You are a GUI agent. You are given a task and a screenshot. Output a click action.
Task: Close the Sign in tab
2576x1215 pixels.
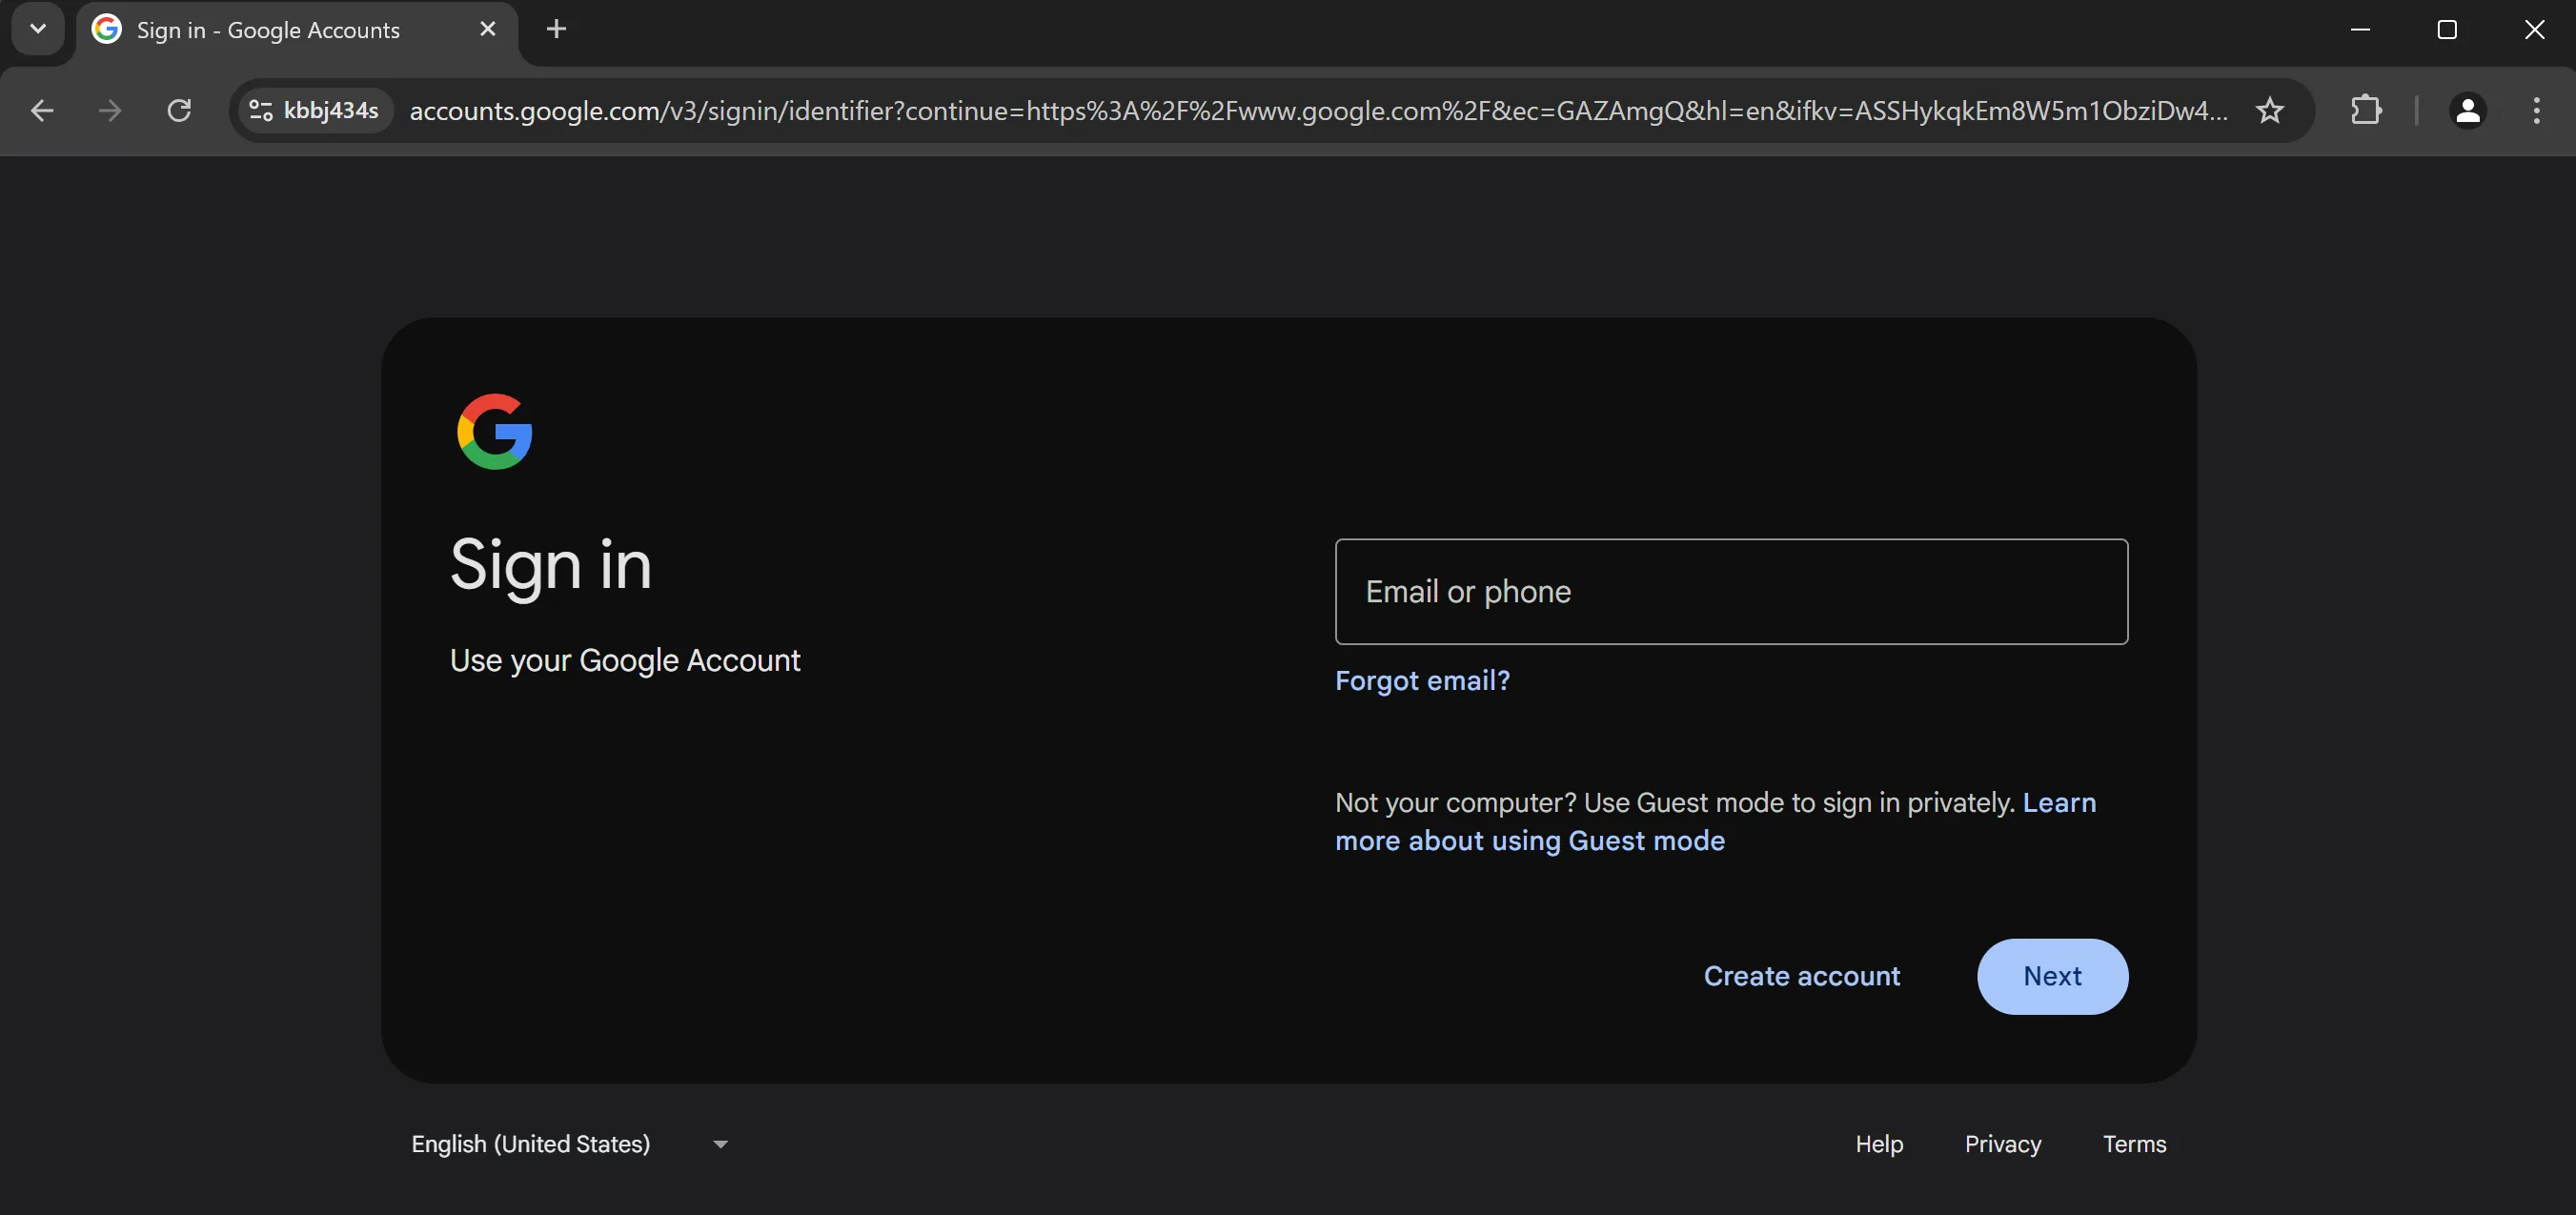[x=488, y=29]
